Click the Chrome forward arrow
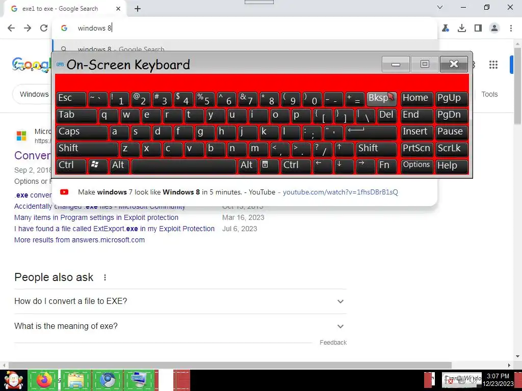Screen dimensions: 522x391 pos(28,28)
